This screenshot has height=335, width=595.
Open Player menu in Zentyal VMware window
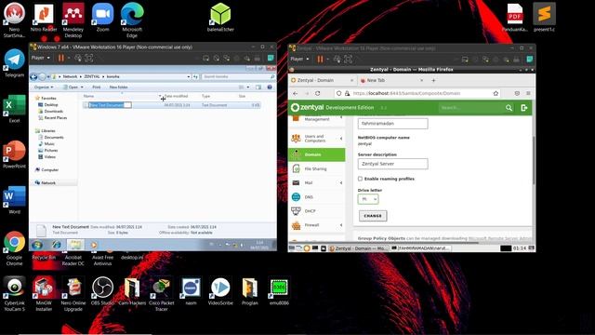[299, 59]
